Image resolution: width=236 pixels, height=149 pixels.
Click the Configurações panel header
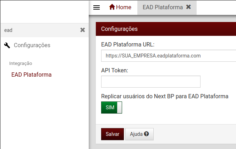pyautogui.click(x=166, y=29)
